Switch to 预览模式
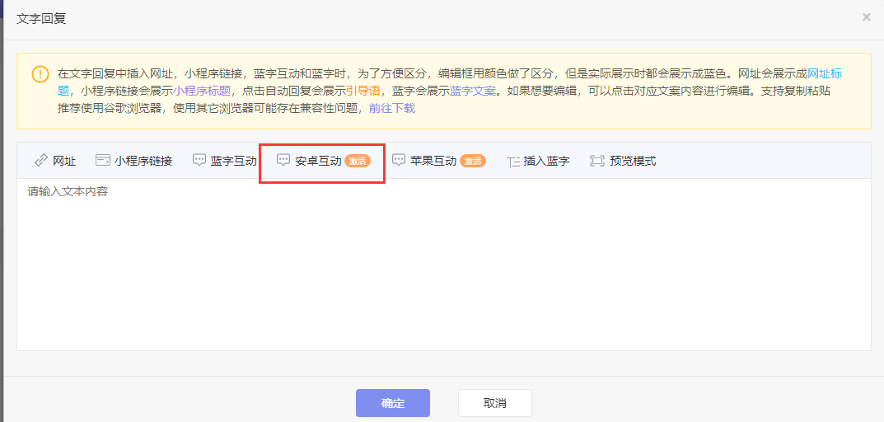This screenshot has height=422, width=884. coord(633,161)
